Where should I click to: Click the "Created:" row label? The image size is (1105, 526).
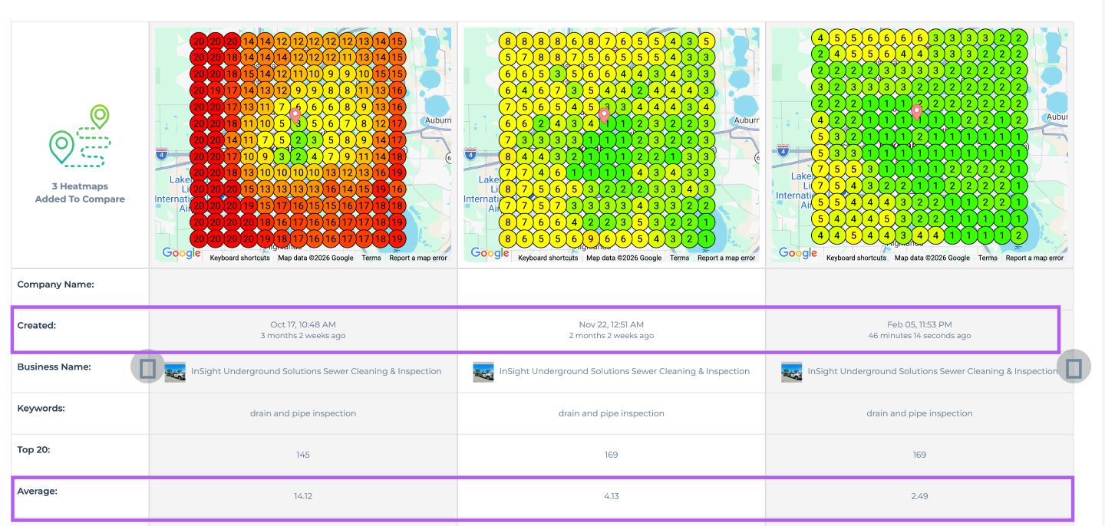pos(37,326)
